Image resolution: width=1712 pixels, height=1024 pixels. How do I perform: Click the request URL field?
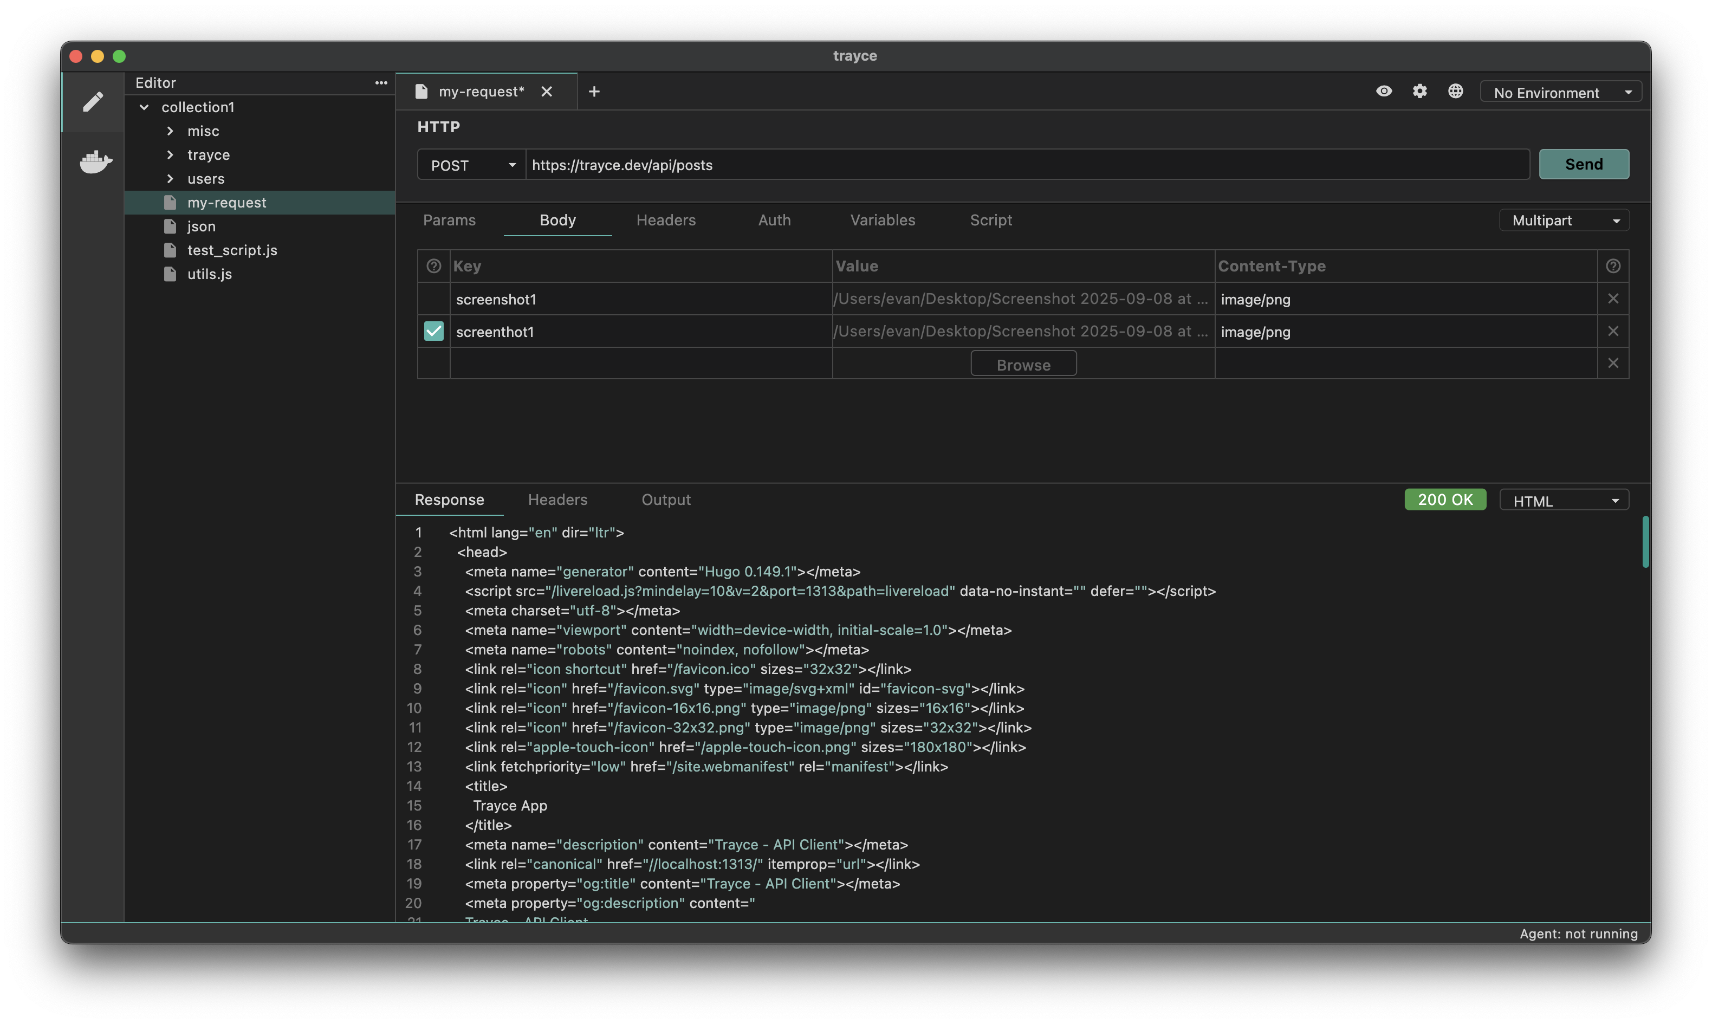[1028, 165]
